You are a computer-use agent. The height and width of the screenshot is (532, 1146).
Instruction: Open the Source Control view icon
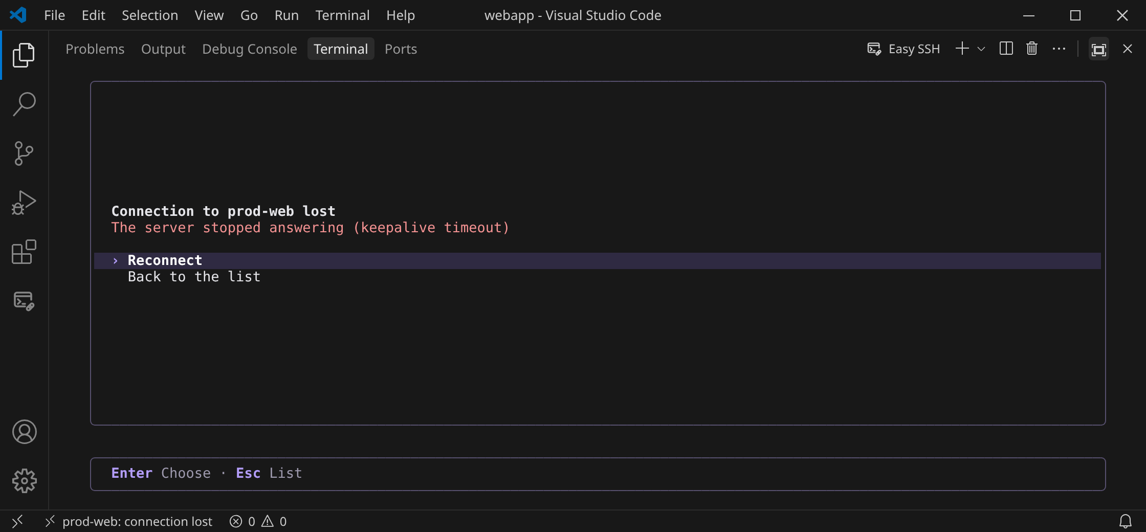click(x=24, y=153)
